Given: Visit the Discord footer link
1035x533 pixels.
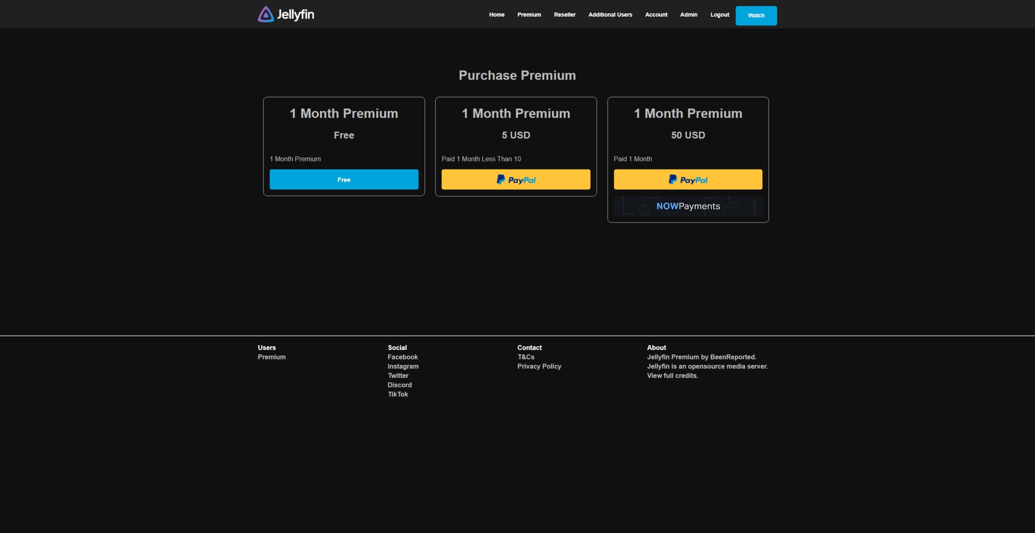Looking at the screenshot, I should (399, 385).
